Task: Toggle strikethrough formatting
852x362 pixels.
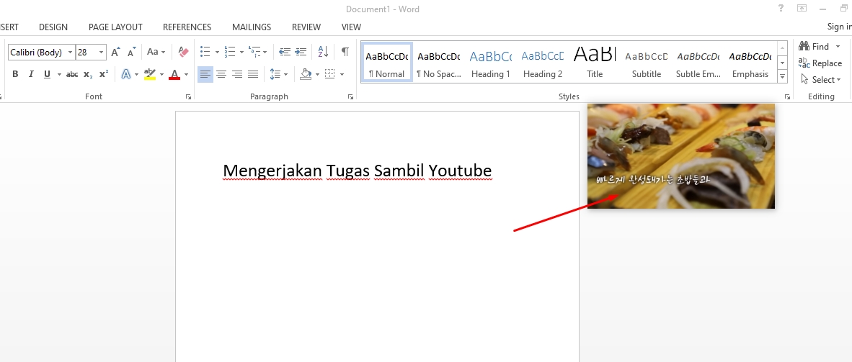Action: click(x=72, y=74)
